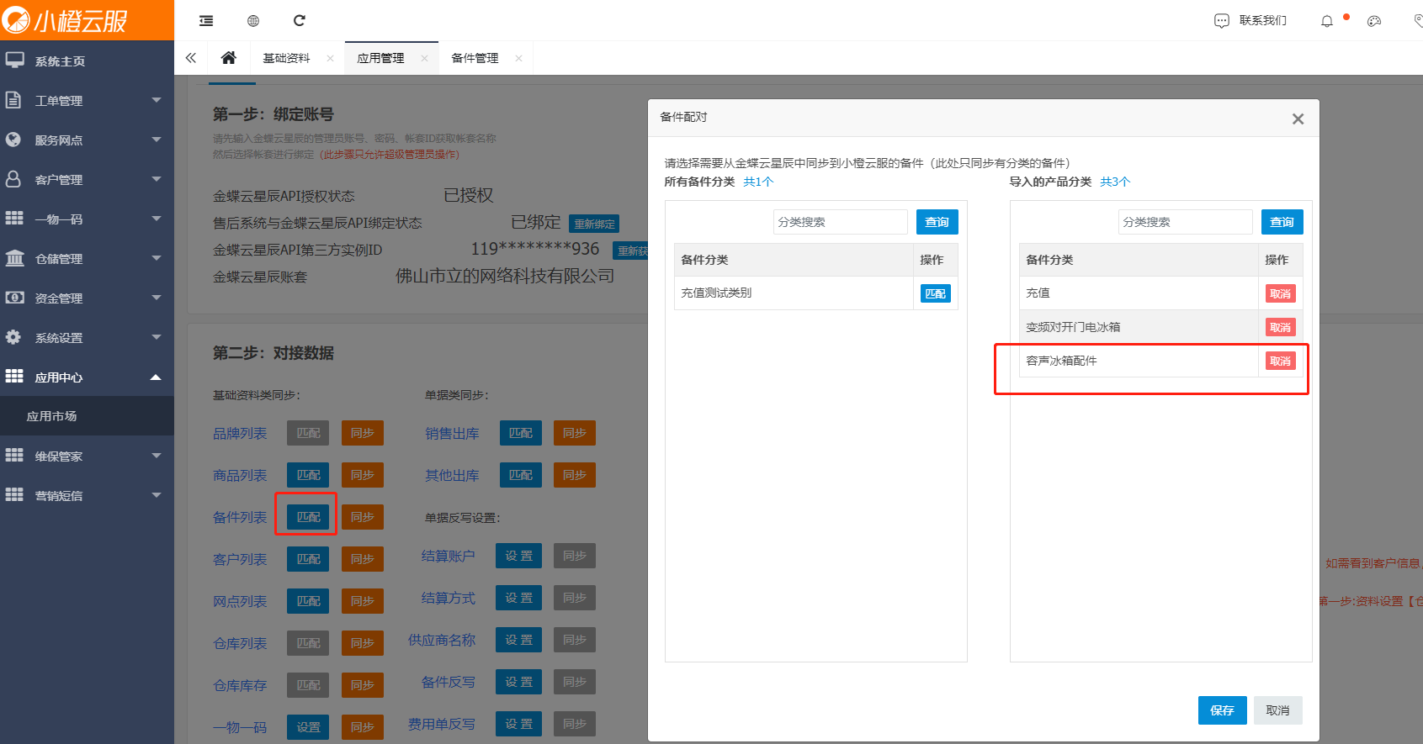
Task: Close the 应用管理 tab
Action: pyautogui.click(x=424, y=58)
